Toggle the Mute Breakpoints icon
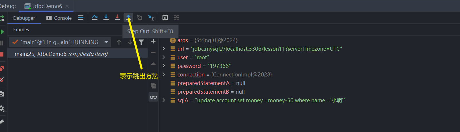The height and width of the screenshot is (132, 460). (x=2, y=80)
